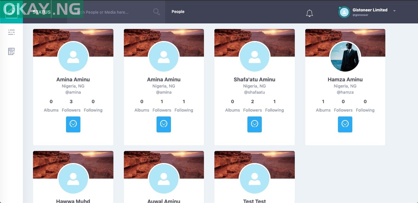This screenshot has width=418, height=203.
Task: Open the list menu icon in left sidebar
Action: (11, 32)
